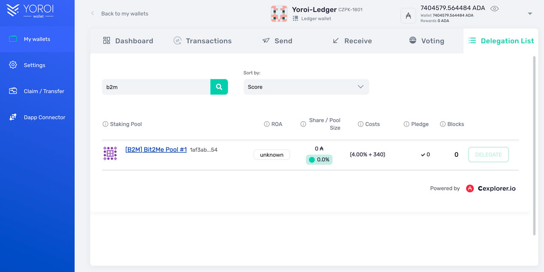
Task: Click the page vertical scrollbar
Action: pyautogui.click(x=535, y=145)
